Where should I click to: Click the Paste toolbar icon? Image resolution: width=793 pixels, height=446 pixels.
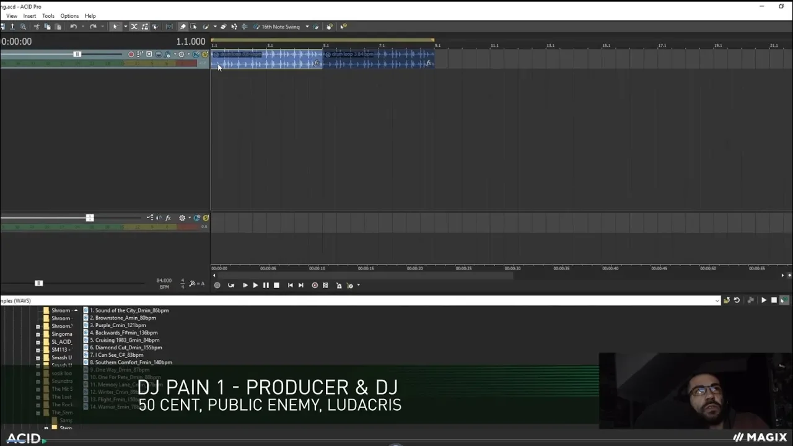click(x=58, y=27)
